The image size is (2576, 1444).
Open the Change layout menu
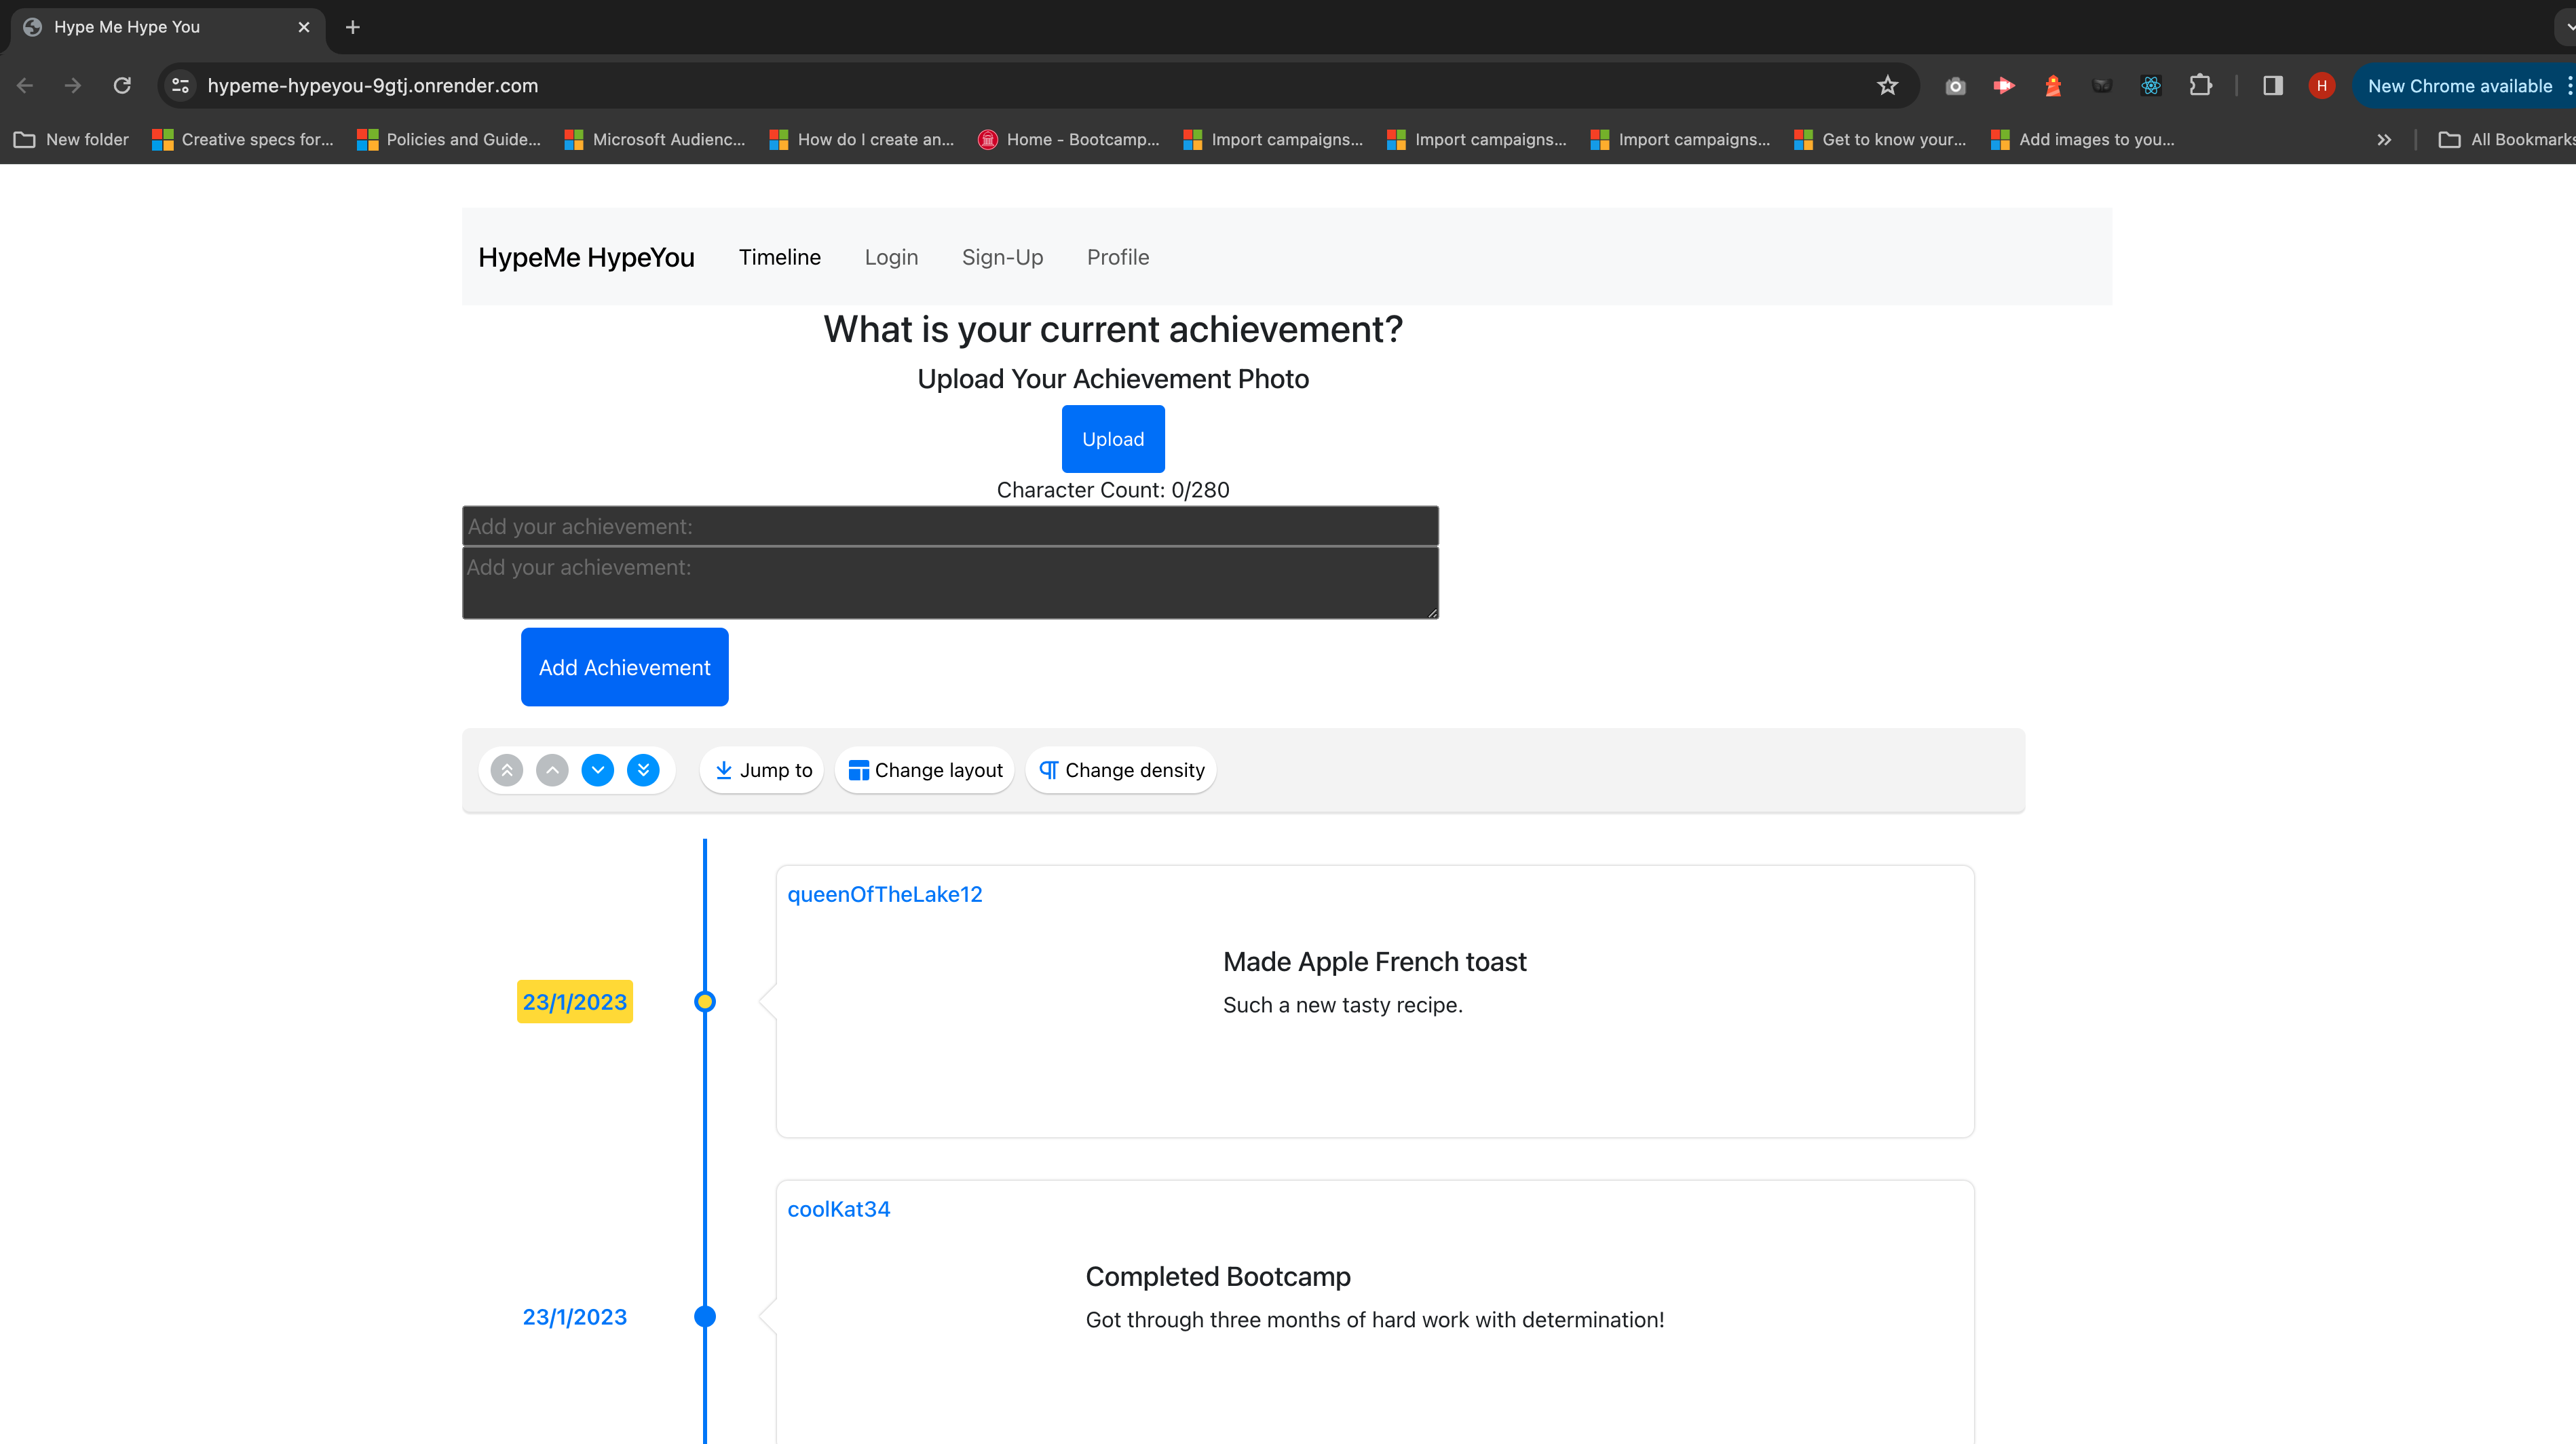coord(925,770)
